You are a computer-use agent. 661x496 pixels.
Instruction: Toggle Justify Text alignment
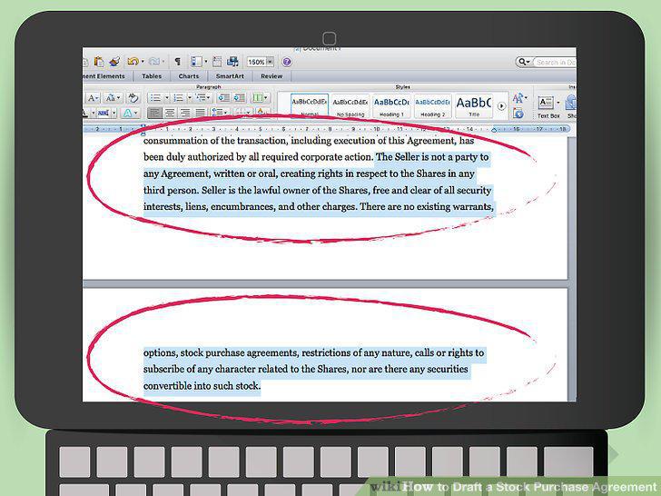(200, 113)
